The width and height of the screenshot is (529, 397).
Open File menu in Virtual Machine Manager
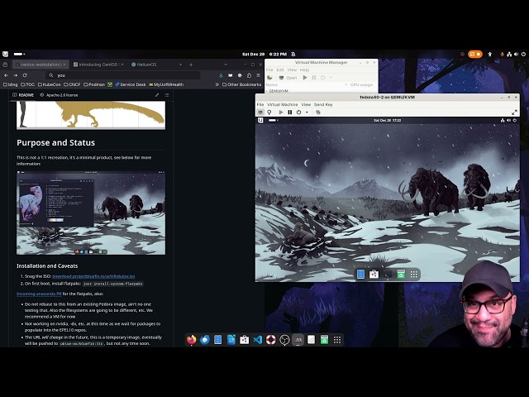269,69
